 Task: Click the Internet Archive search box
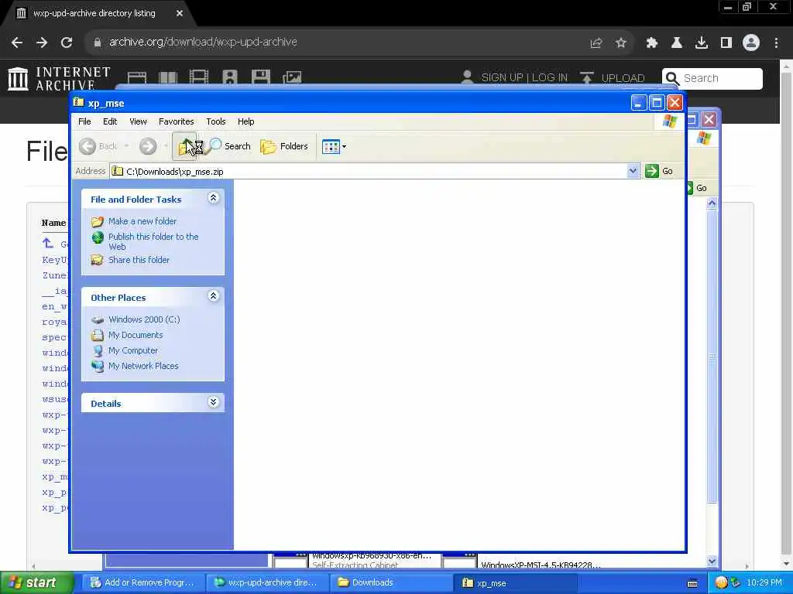(712, 78)
